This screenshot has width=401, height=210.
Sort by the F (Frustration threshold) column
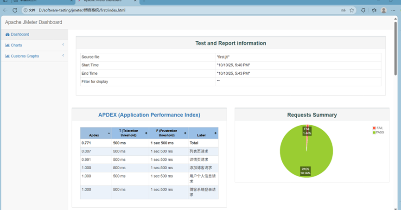pos(169,133)
